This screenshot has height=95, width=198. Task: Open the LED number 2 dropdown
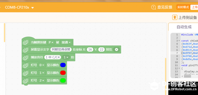point(42,81)
